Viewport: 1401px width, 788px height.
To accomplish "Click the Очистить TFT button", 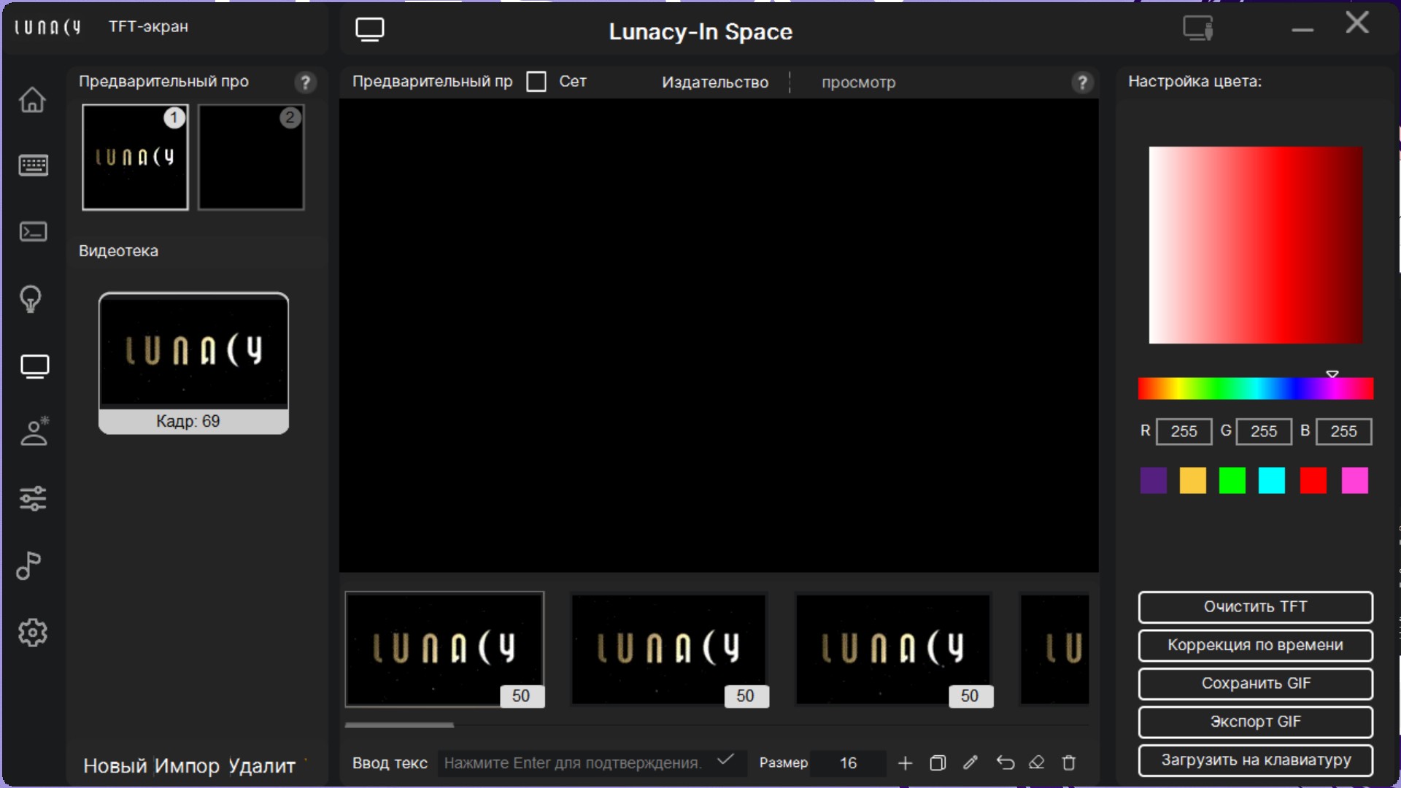I will pos(1255,607).
